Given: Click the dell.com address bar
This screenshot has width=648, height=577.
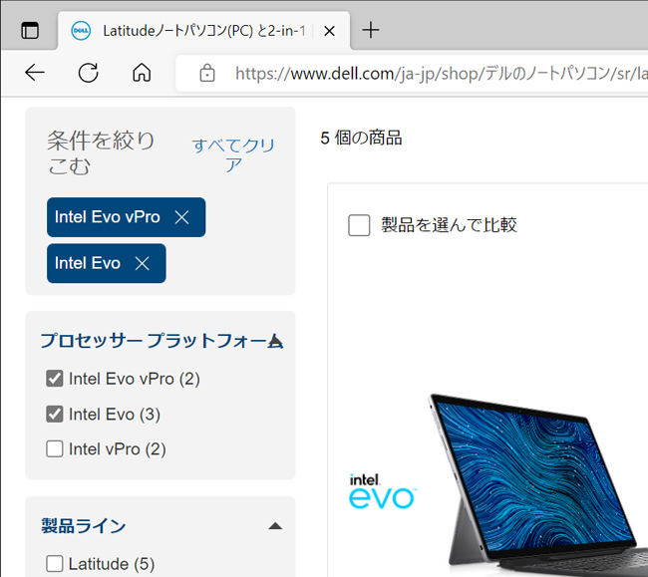Looking at the screenshot, I should tap(414, 74).
